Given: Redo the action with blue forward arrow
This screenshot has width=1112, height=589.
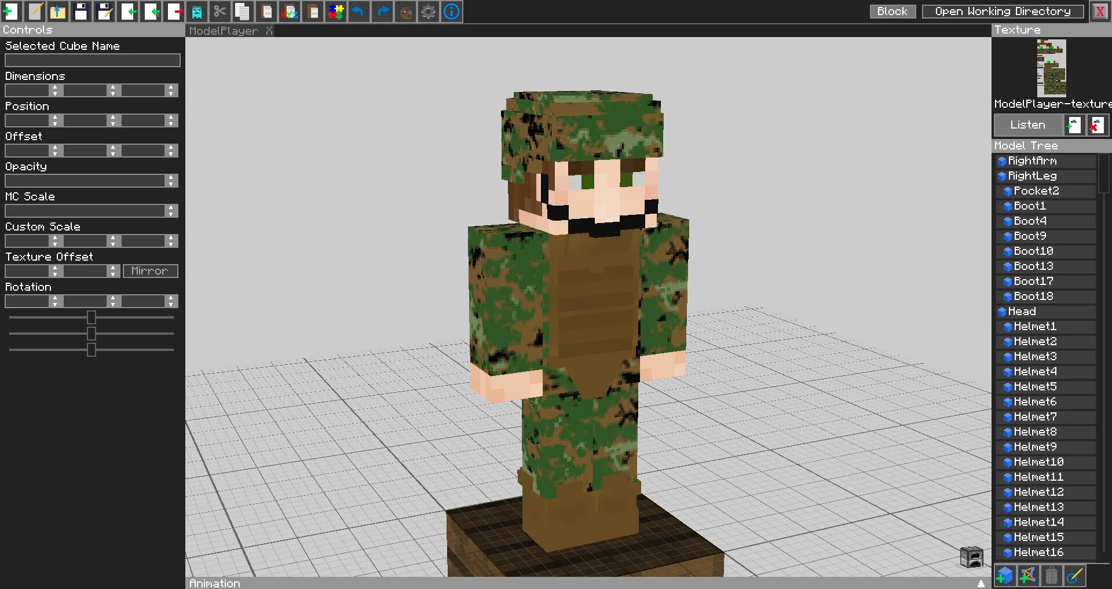Looking at the screenshot, I should click(x=382, y=11).
